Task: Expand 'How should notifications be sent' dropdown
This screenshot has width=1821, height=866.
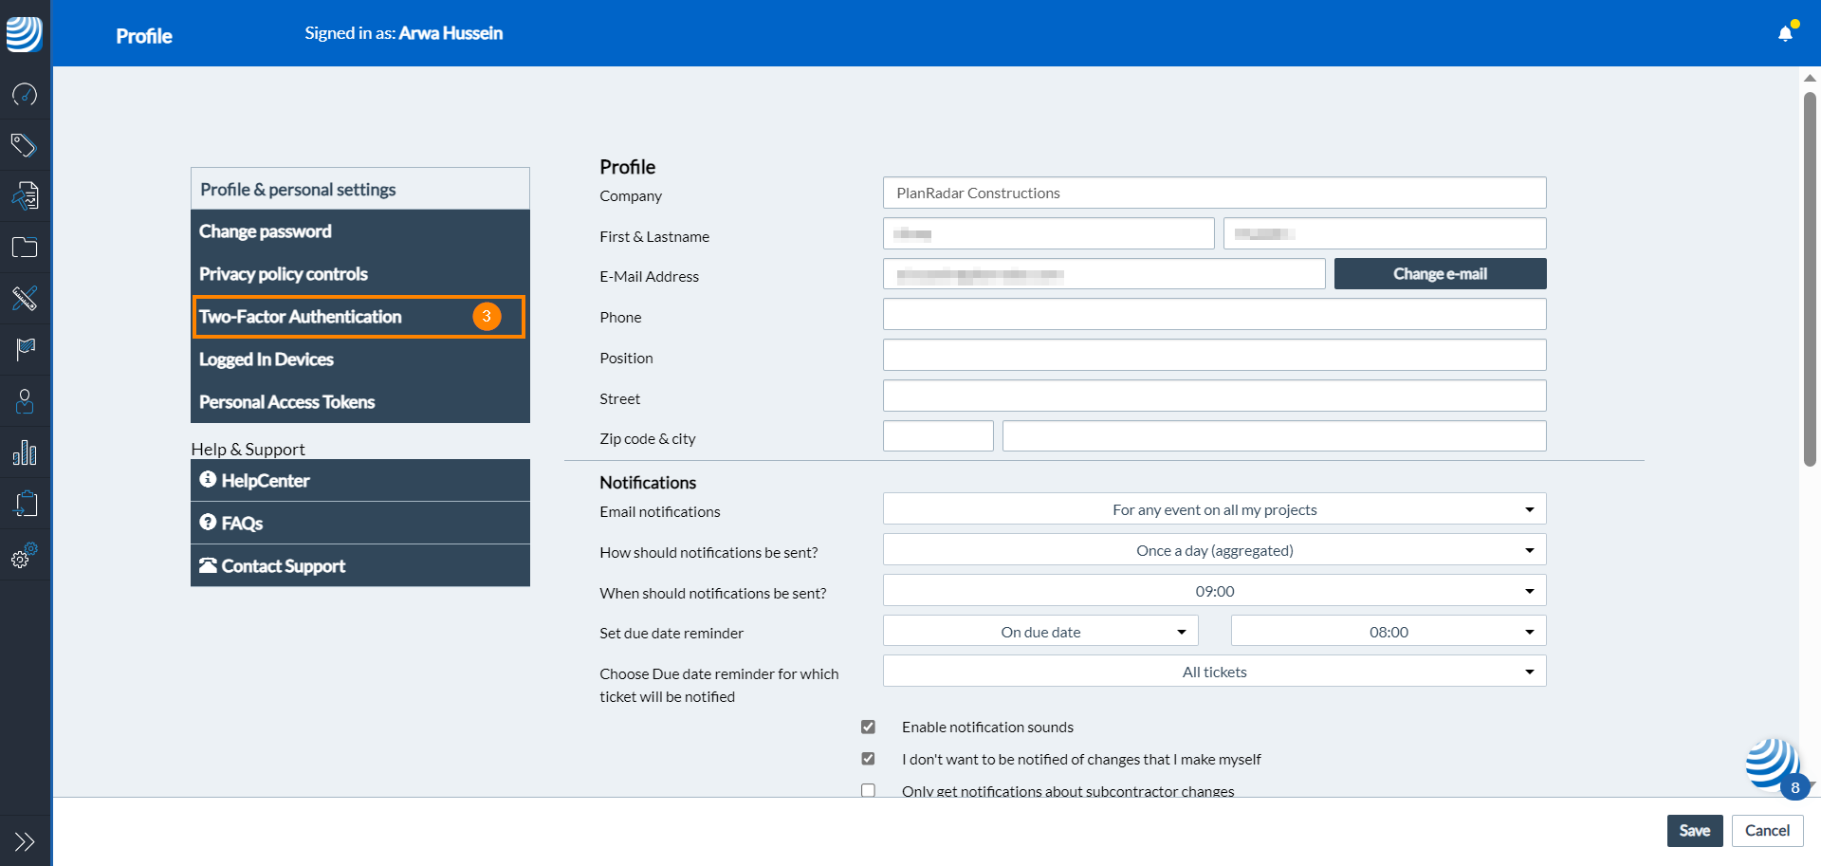Action: (1214, 550)
